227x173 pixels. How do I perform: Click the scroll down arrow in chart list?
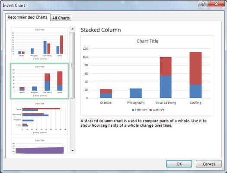pos(73,151)
